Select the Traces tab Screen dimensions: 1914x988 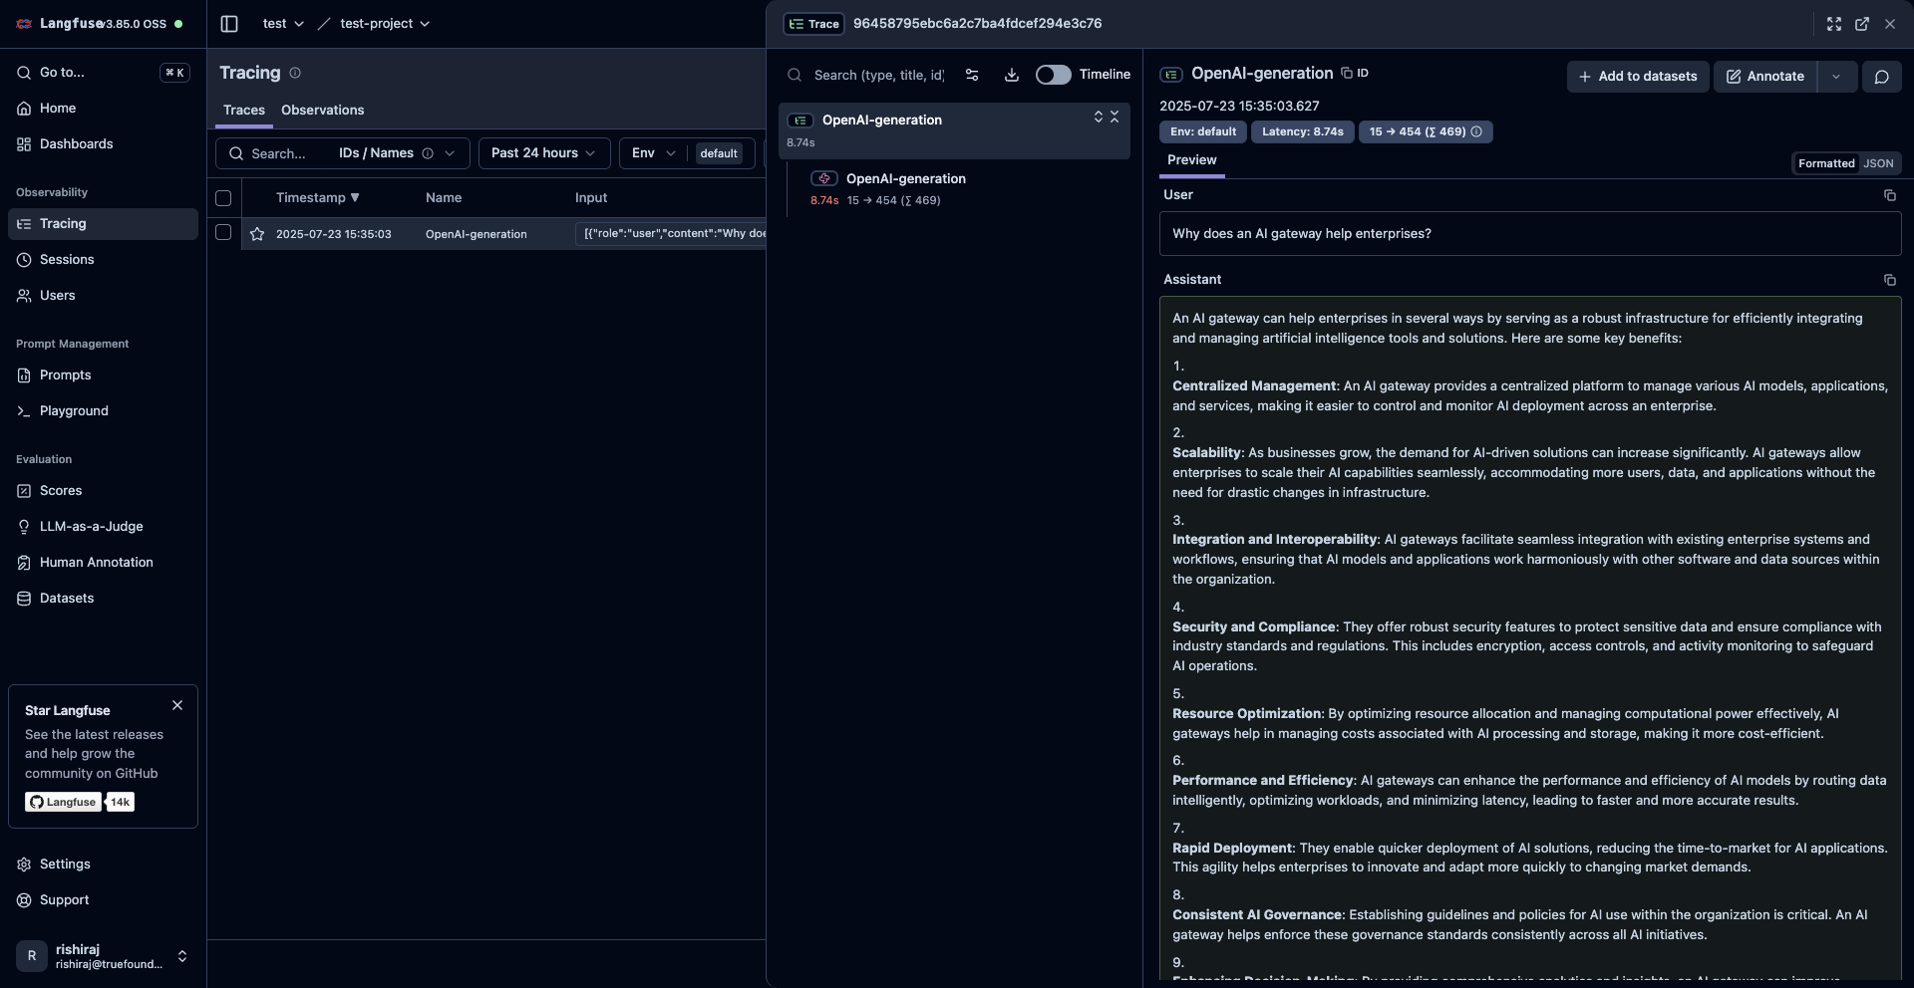[244, 110]
